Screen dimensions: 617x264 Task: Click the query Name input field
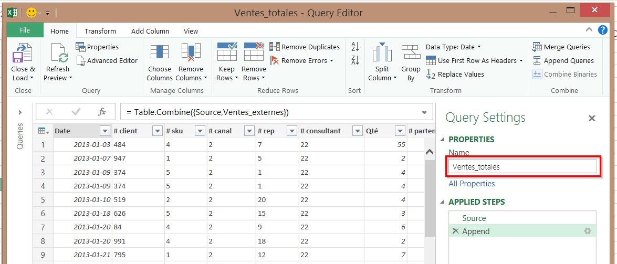(522, 167)
